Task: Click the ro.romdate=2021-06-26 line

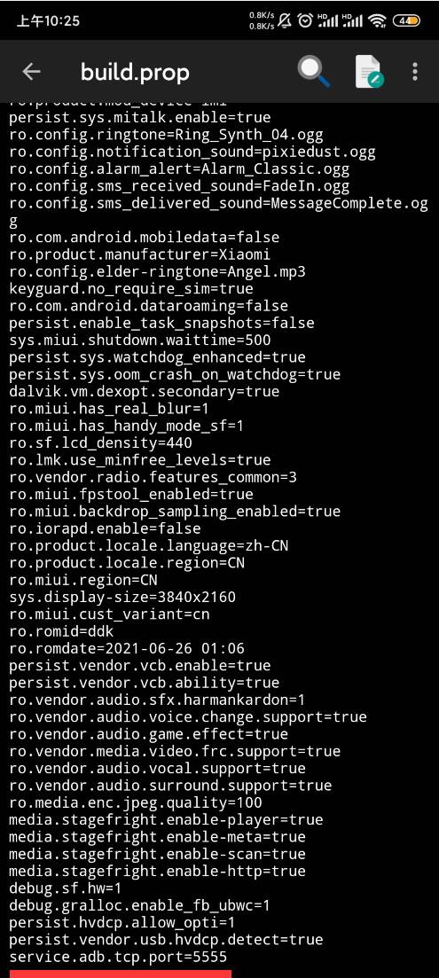Action: pyautogui.click(x=127, y=648)
